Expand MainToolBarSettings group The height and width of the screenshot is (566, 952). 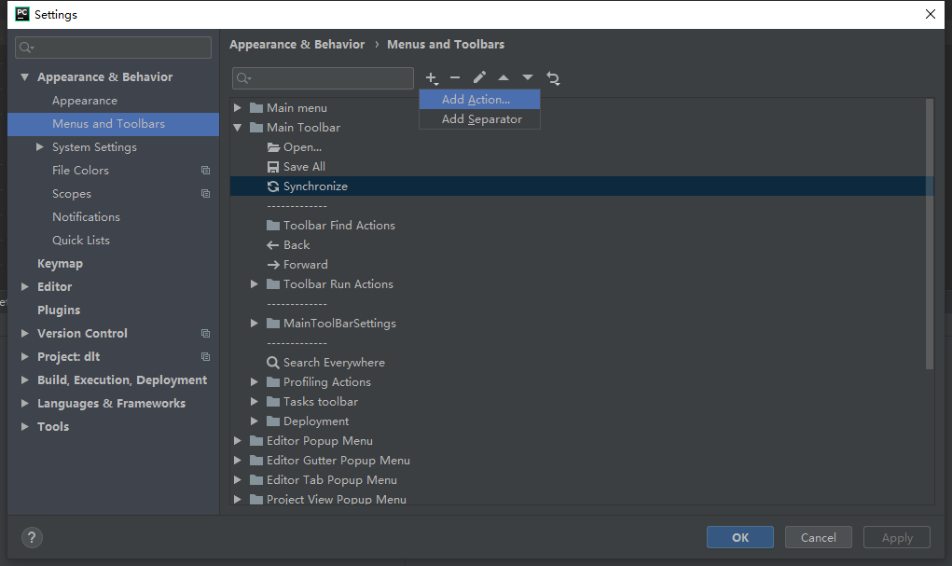pyautogui.click(x=255, y=324)
